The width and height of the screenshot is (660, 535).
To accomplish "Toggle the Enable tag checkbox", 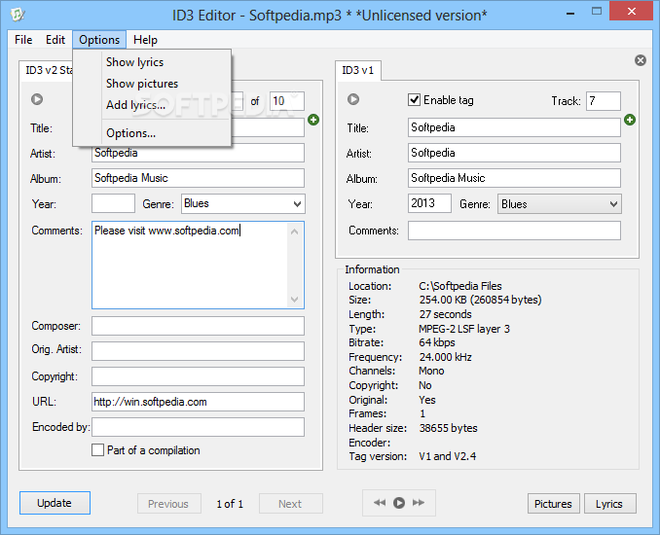I will 414,100.
